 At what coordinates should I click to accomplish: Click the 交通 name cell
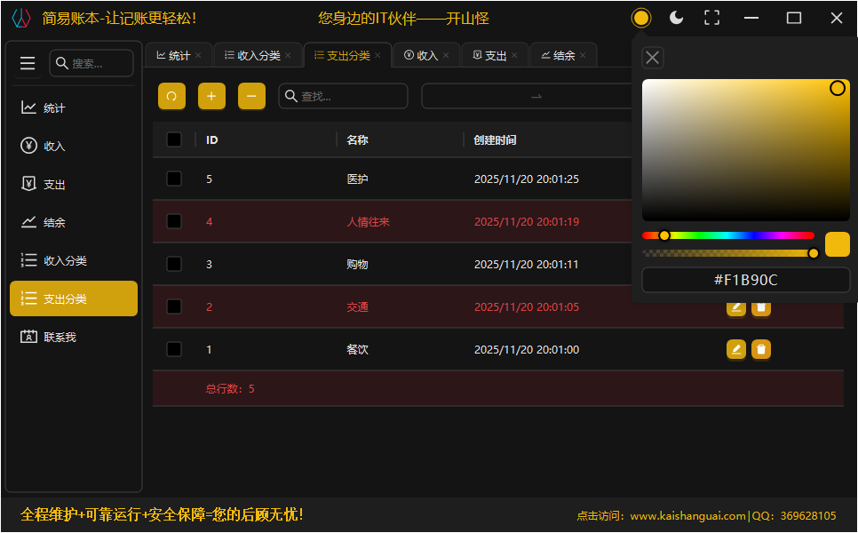coord(357,307)
